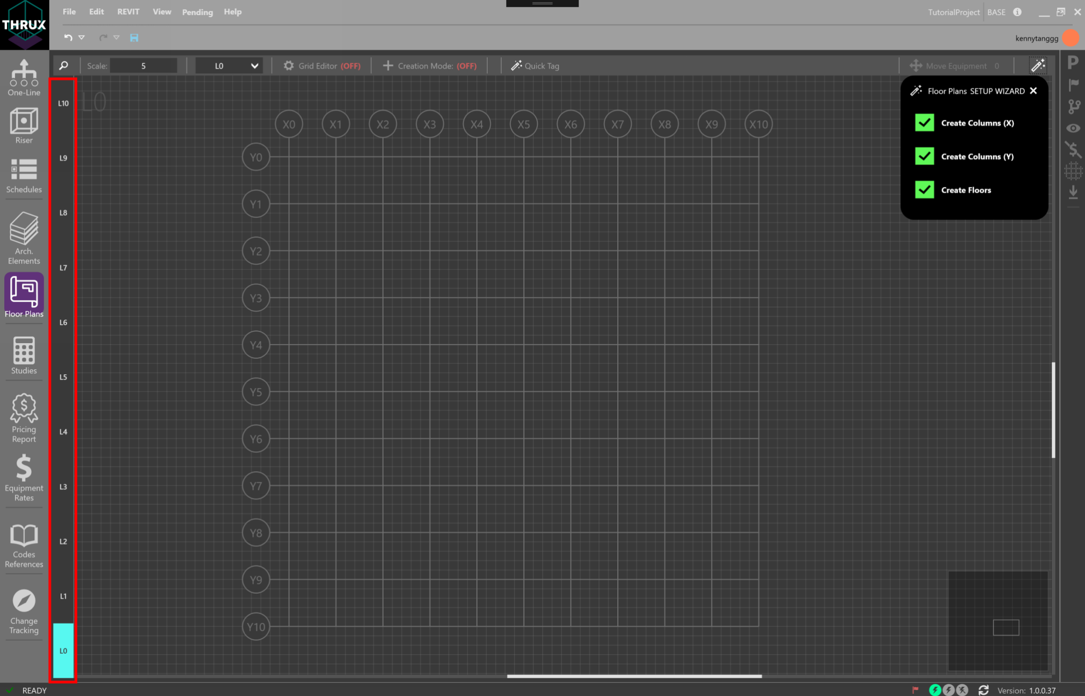This screenshot has width=1085, height=696.
Task: Click the branch/version icon in right sidebar
Action: click(1073, 107)
